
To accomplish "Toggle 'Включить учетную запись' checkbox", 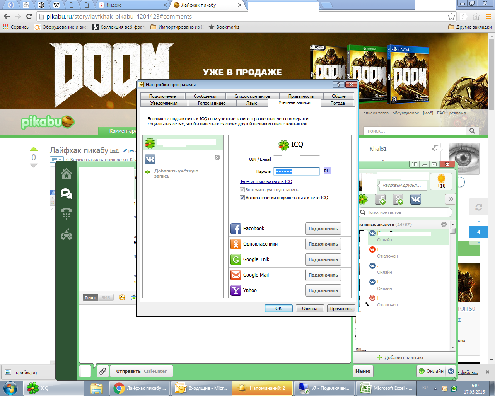I will click(x=242, y=190).
